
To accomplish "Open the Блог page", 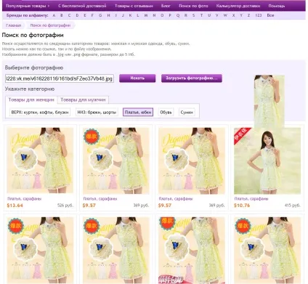I will tap(166, 6).
